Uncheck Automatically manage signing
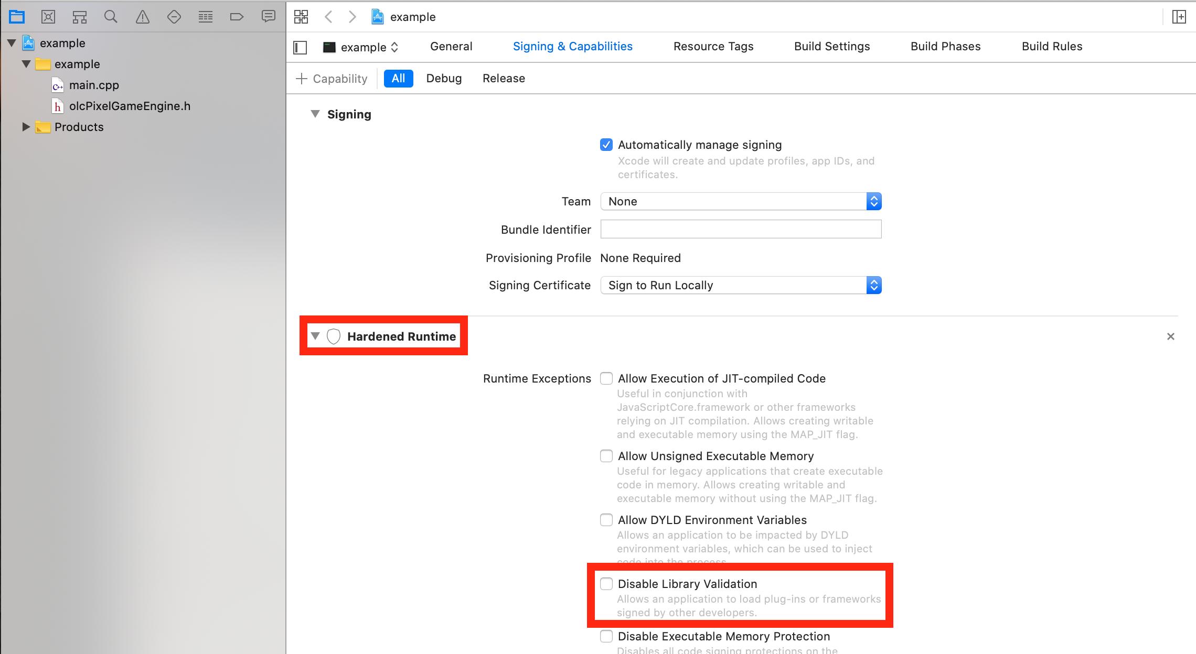1196x654 pixels. (606, 145)
